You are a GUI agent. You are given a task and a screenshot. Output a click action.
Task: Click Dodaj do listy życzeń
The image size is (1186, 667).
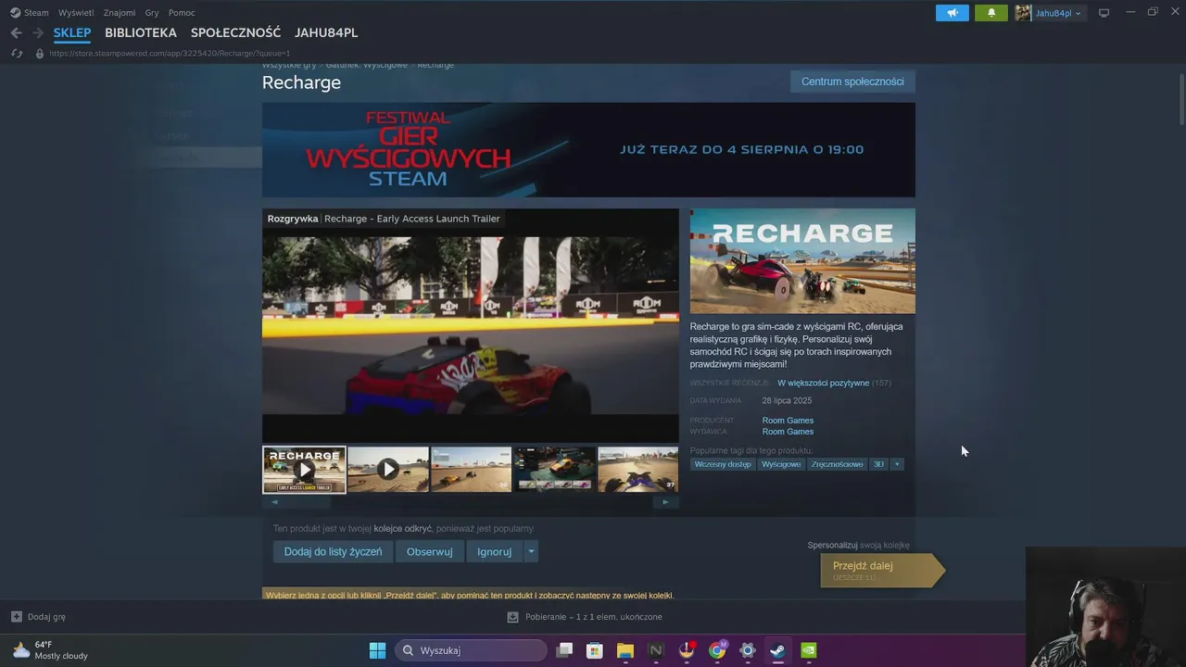pos(333,551)
